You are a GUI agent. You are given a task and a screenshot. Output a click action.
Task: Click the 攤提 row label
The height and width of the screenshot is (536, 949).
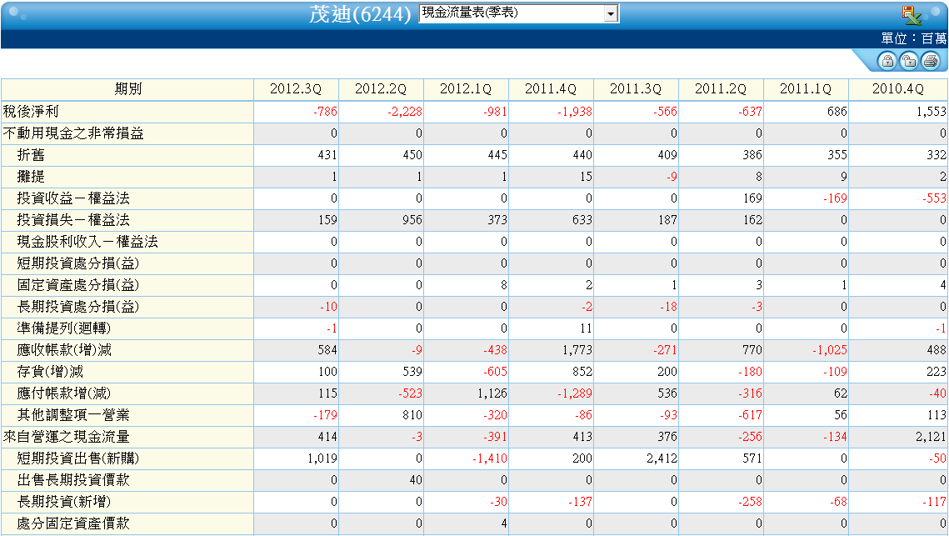click(31, 177)
